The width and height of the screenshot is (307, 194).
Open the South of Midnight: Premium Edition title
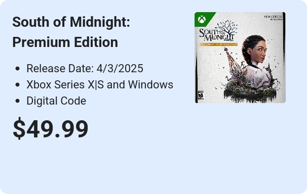[x=71, y=32]
